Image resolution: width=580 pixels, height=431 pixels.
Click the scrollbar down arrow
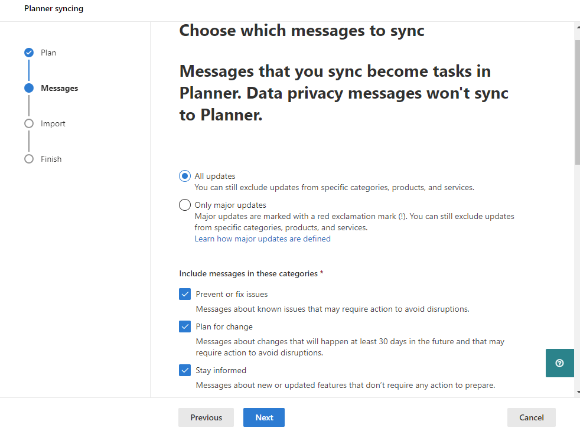click(576, 391)
